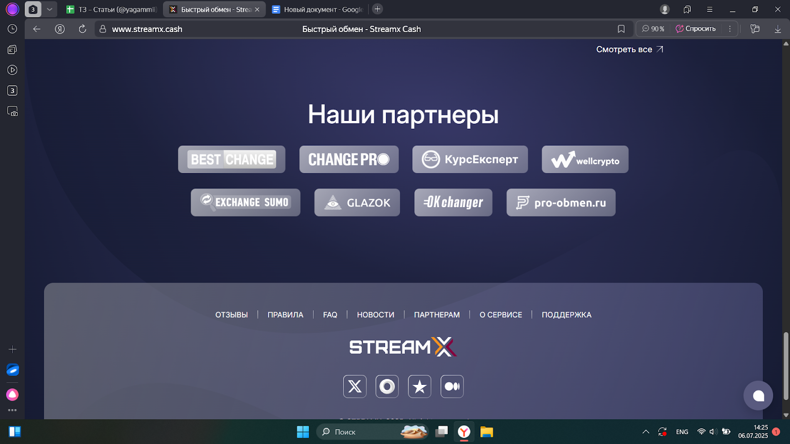Open the tab groups icon in sidebar
Screen dimensions: 790x444
point(12,49)
